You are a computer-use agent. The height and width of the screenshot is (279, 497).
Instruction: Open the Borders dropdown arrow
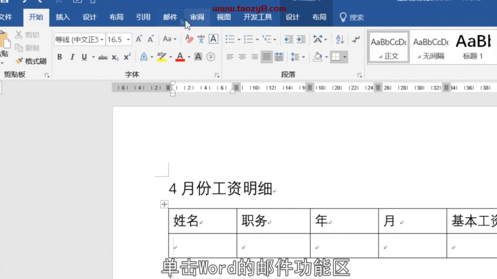click(x=345, y=57)
